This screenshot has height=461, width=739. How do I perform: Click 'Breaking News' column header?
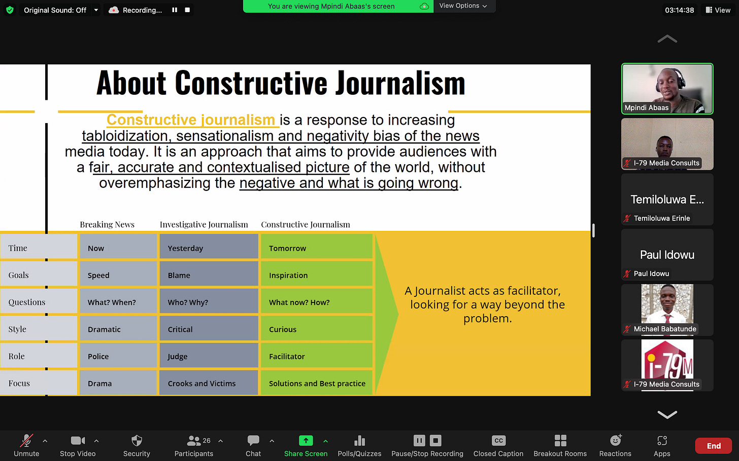(107, 224)
